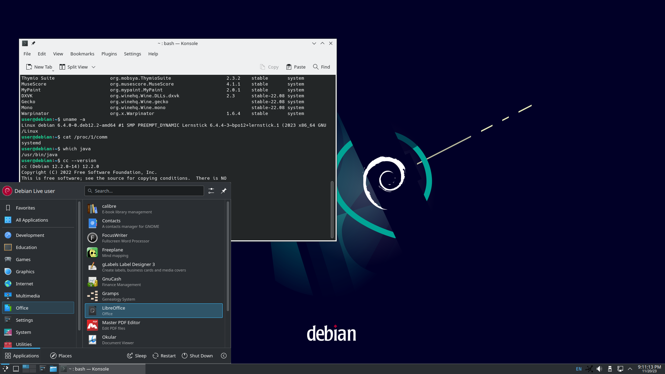
Task: Click the Shut Down button
Action: pyautogui.click(x=197, y=356)
